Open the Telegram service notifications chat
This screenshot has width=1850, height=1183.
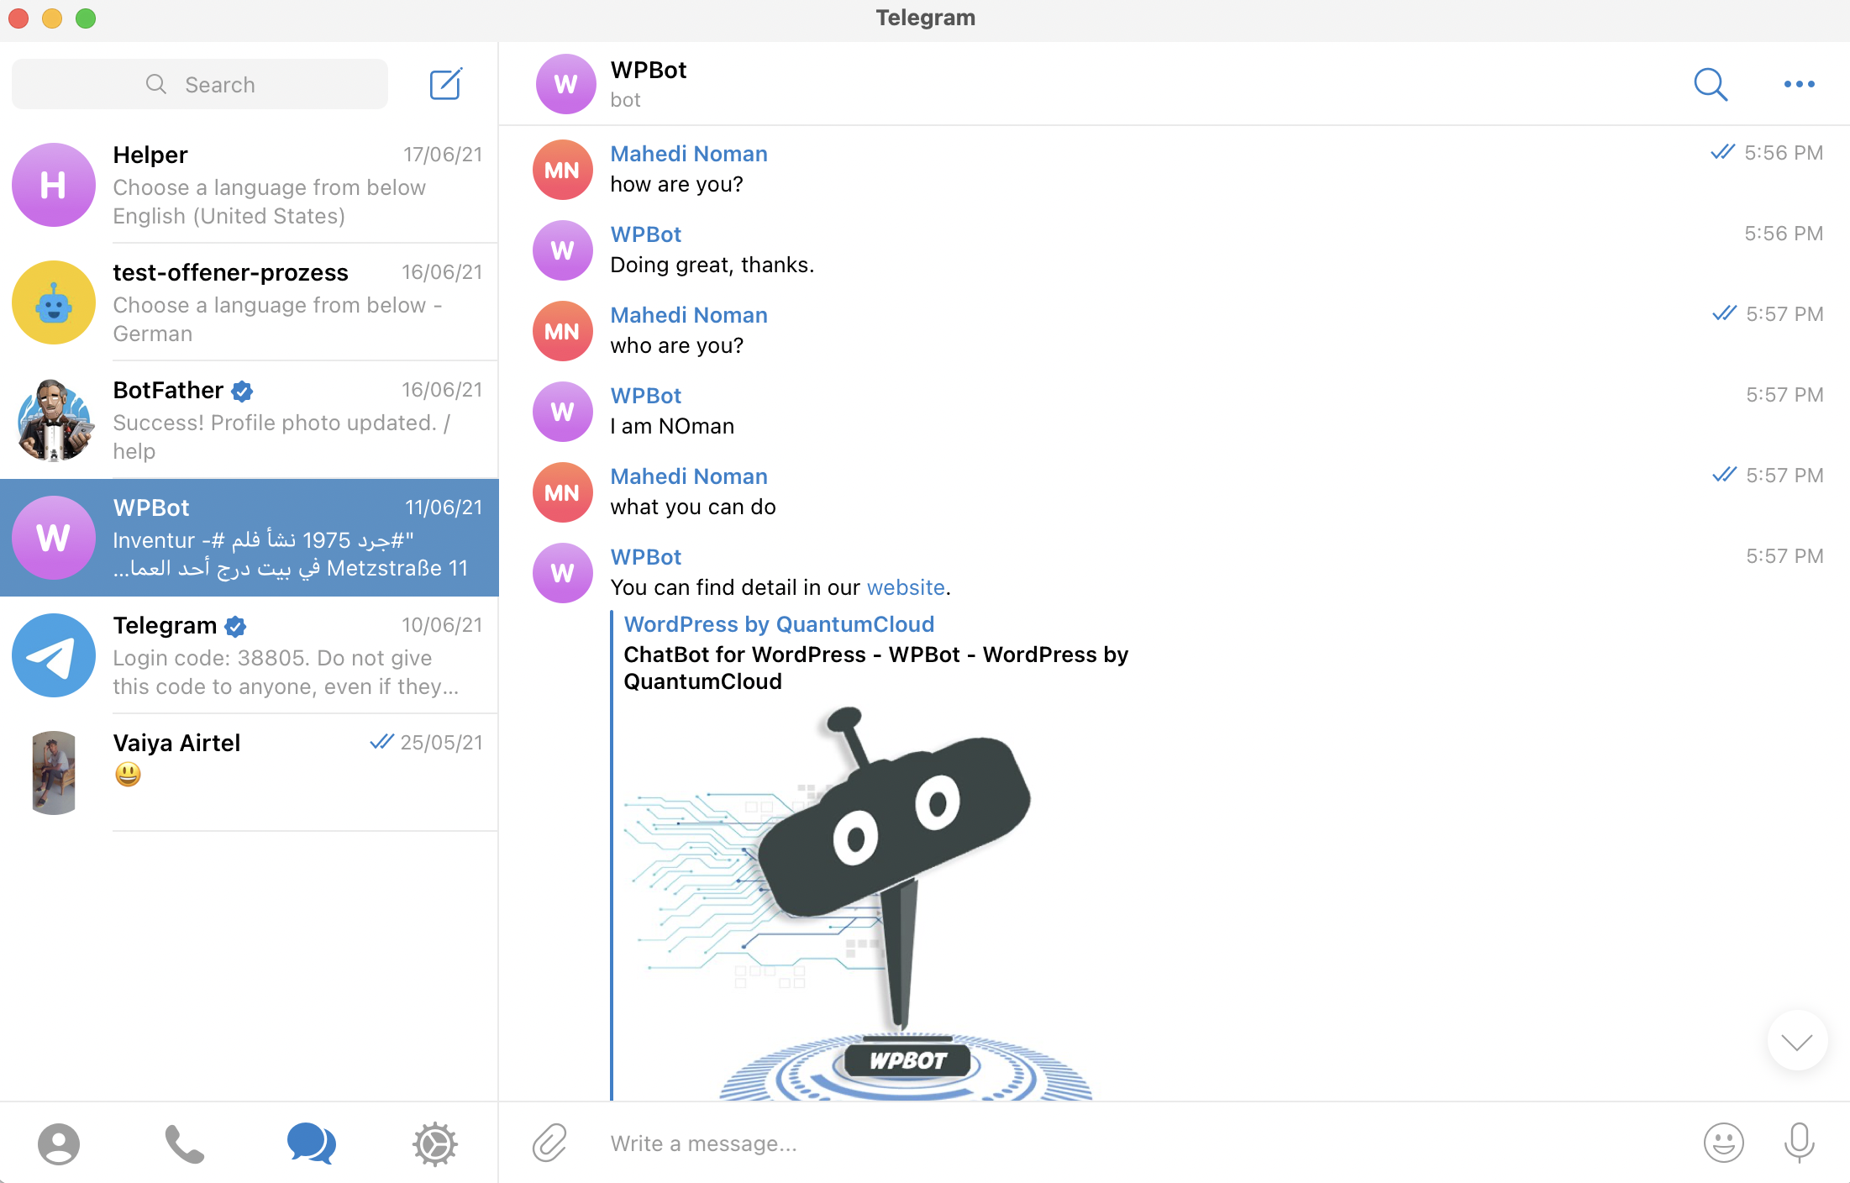[250, 655]
